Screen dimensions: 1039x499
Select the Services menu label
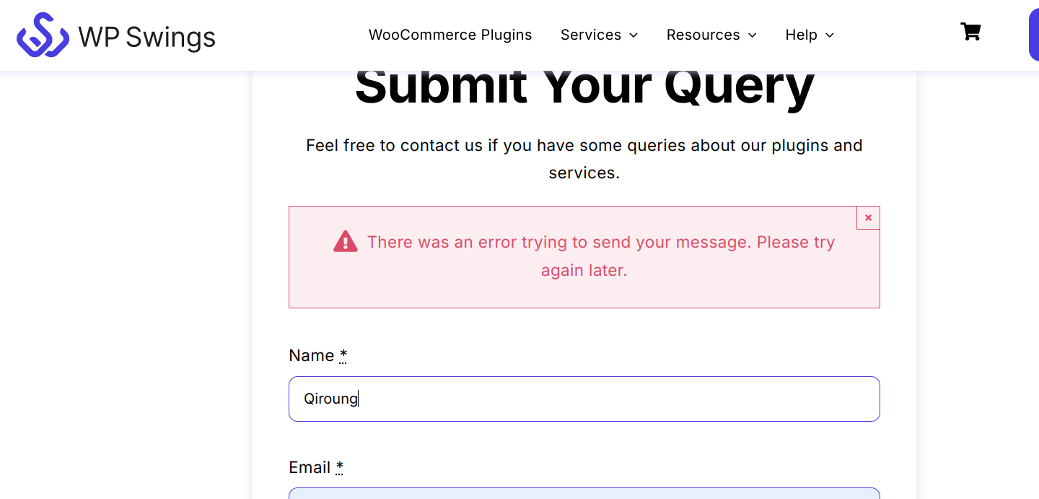(x=591, y=35)
